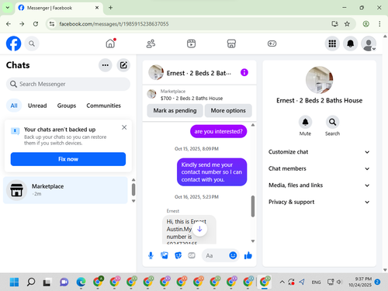The height and width of the screenshot is (291, 388).
Task: Expand the Customize chat section
Action: coord(319,152)
